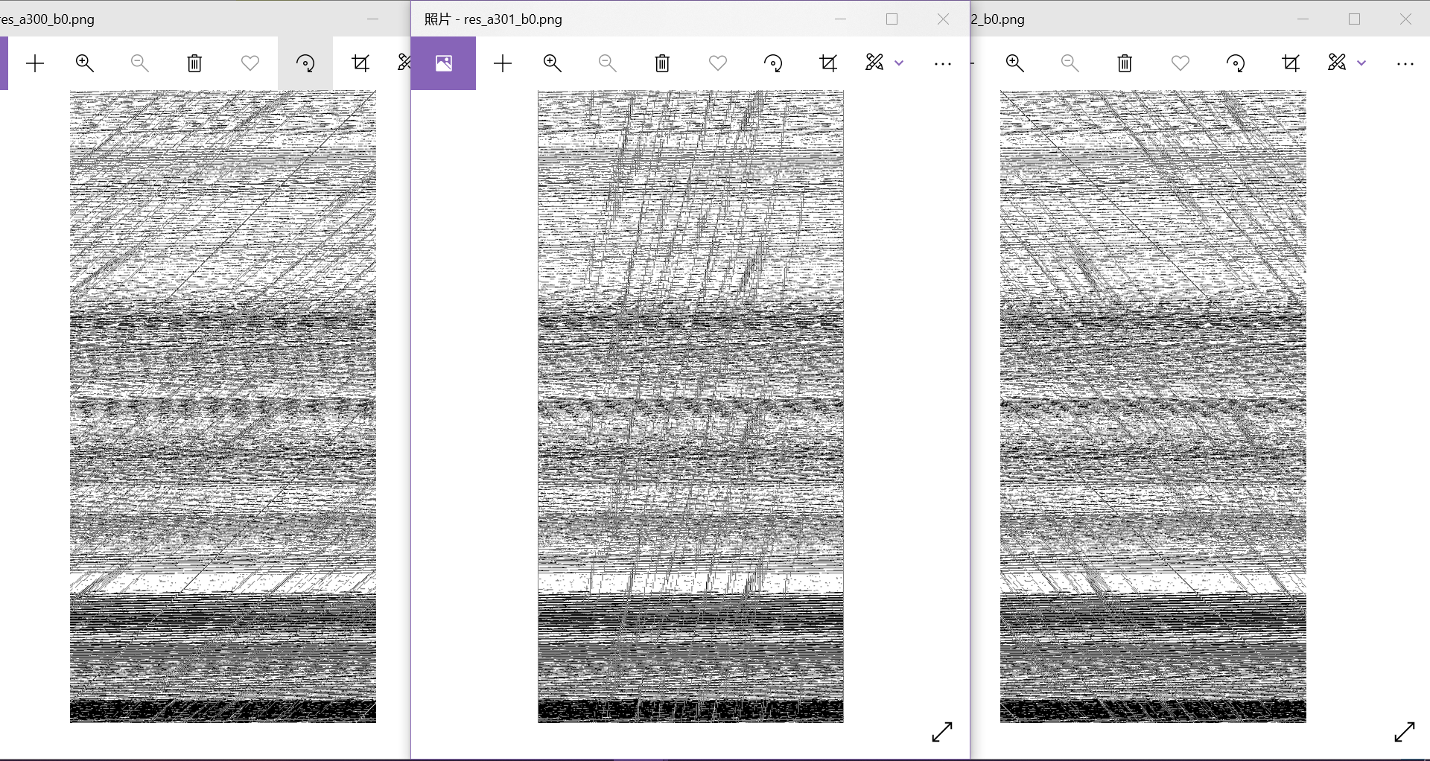
Task: Click the 2_b0.png title text
Action: click(998, 19)
